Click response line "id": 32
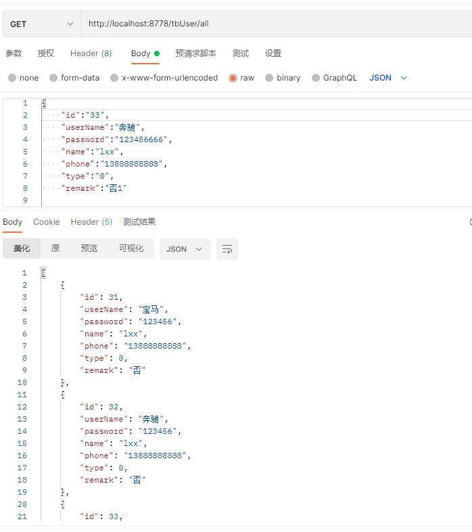 (x=101, y=407)
